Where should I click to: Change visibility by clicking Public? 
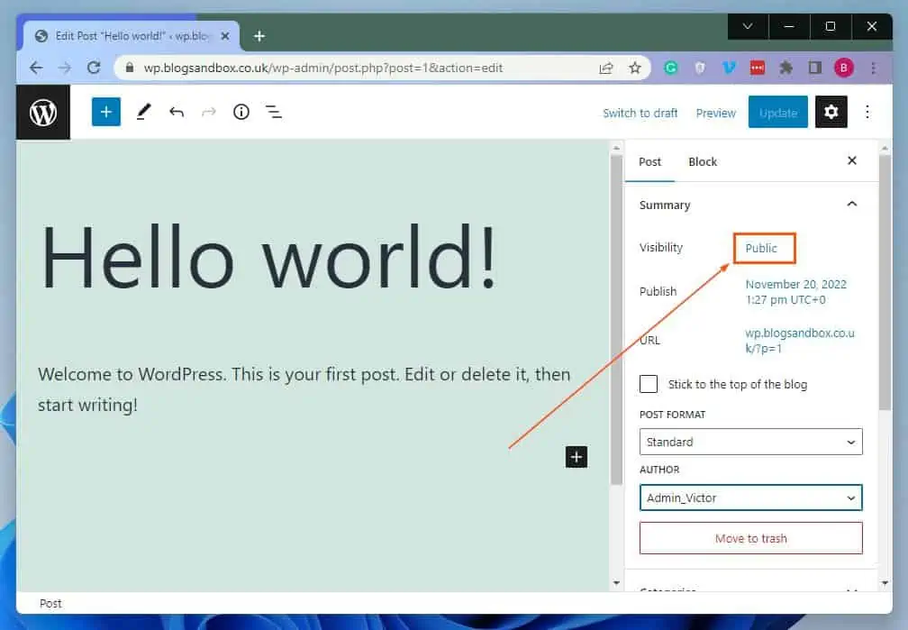coord(761,248)
